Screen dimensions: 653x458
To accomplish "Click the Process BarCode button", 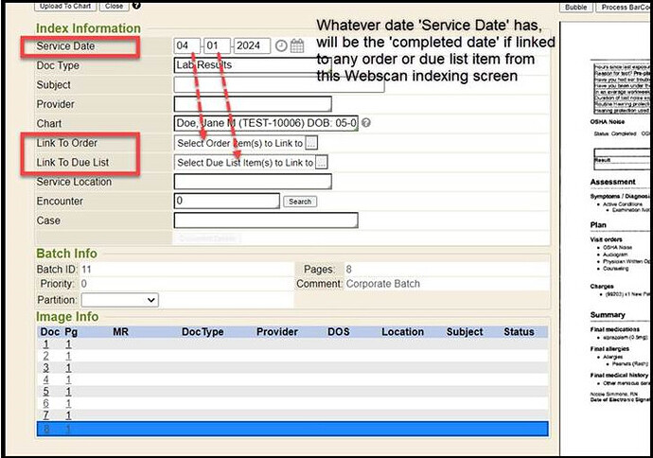I will click(624, 7).
